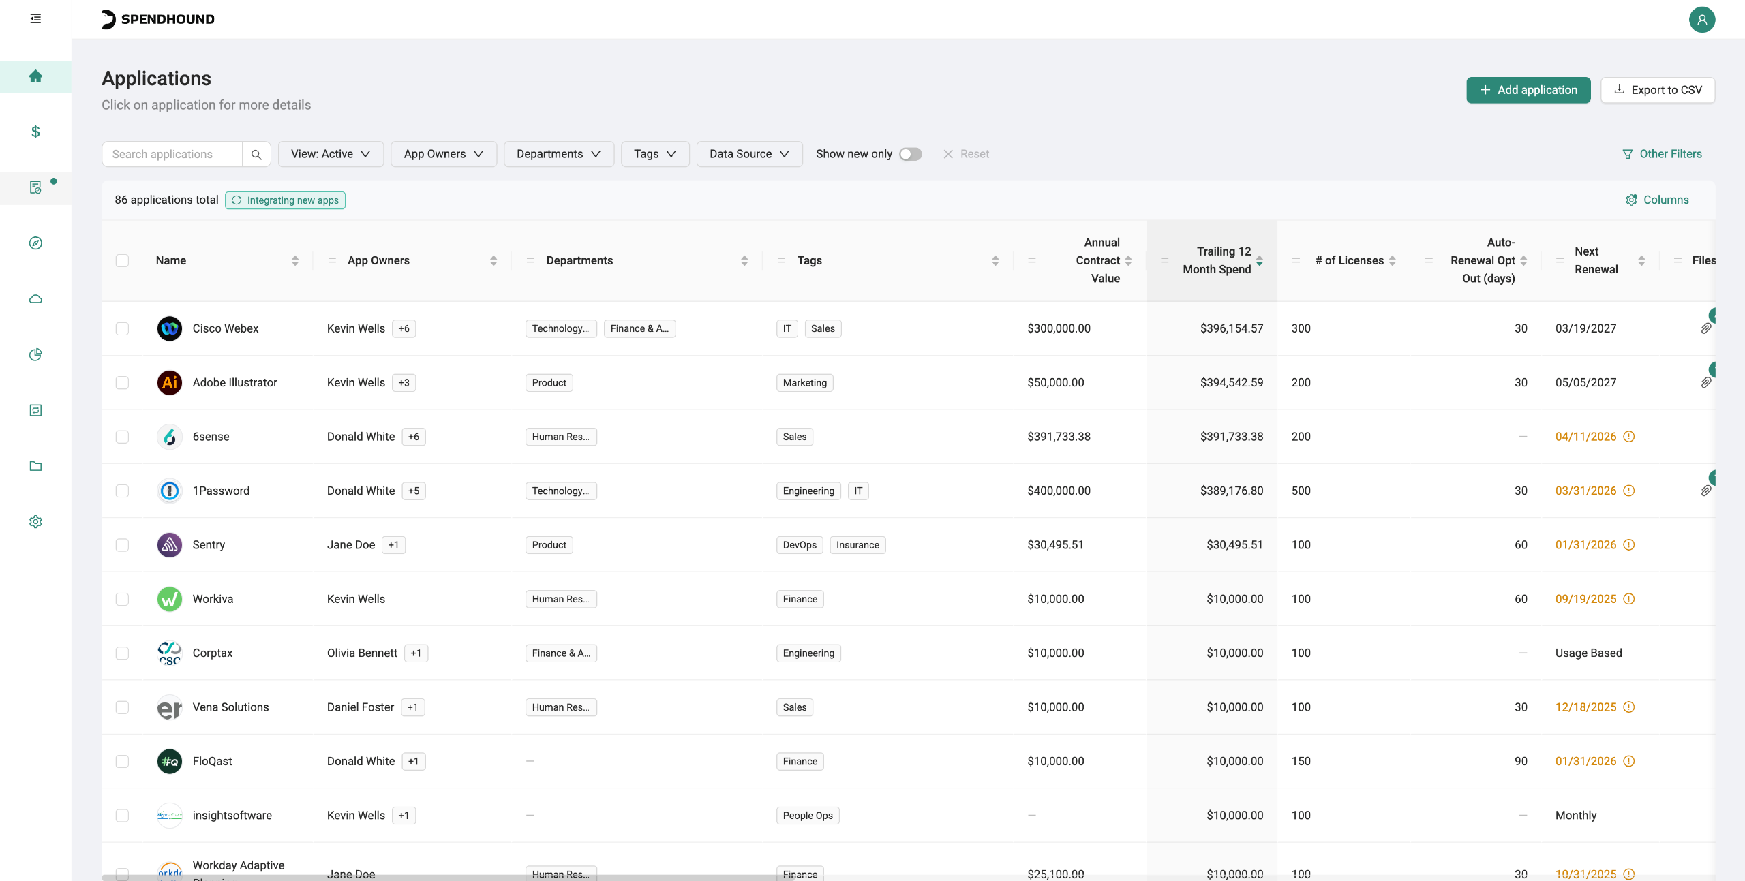
Task: Click the Cisco Webex app logo
Action: pos(169,328)
